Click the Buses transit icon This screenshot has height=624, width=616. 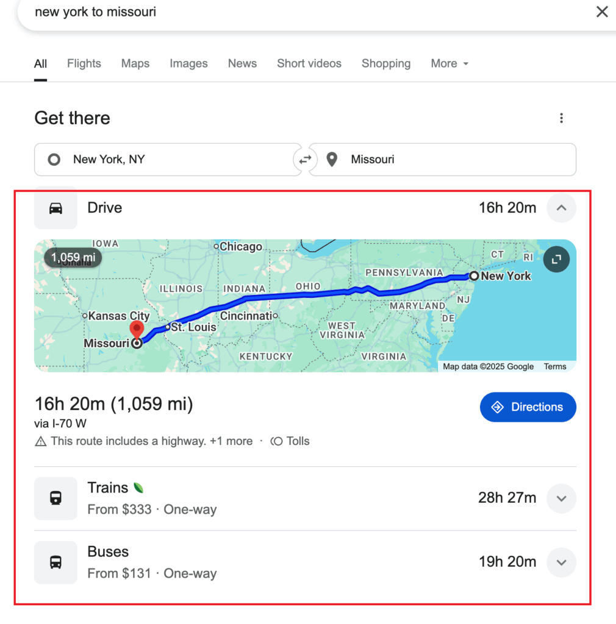click(x=56, y=562)
